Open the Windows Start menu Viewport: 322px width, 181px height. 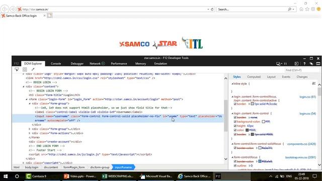click(x=6, y=176)
